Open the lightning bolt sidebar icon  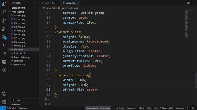pos(4,70)
